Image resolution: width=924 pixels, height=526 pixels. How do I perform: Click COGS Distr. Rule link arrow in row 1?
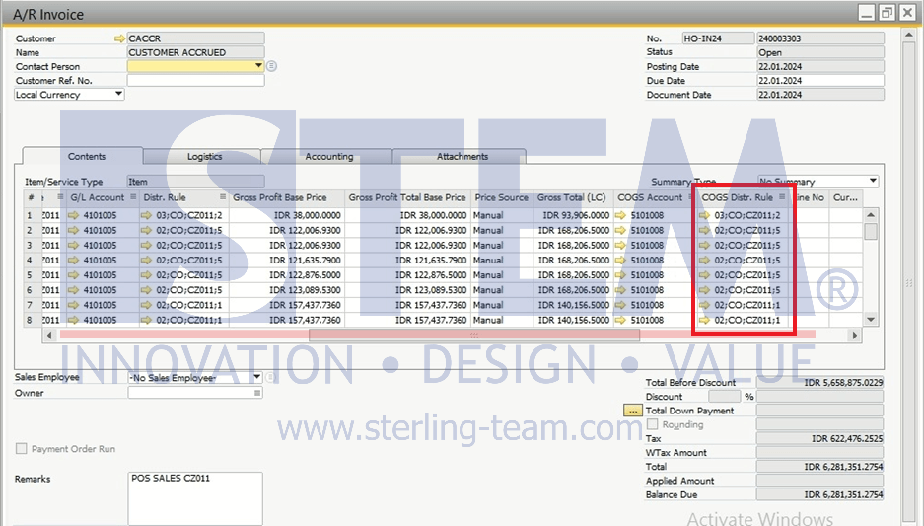click(x=704, y=215)
